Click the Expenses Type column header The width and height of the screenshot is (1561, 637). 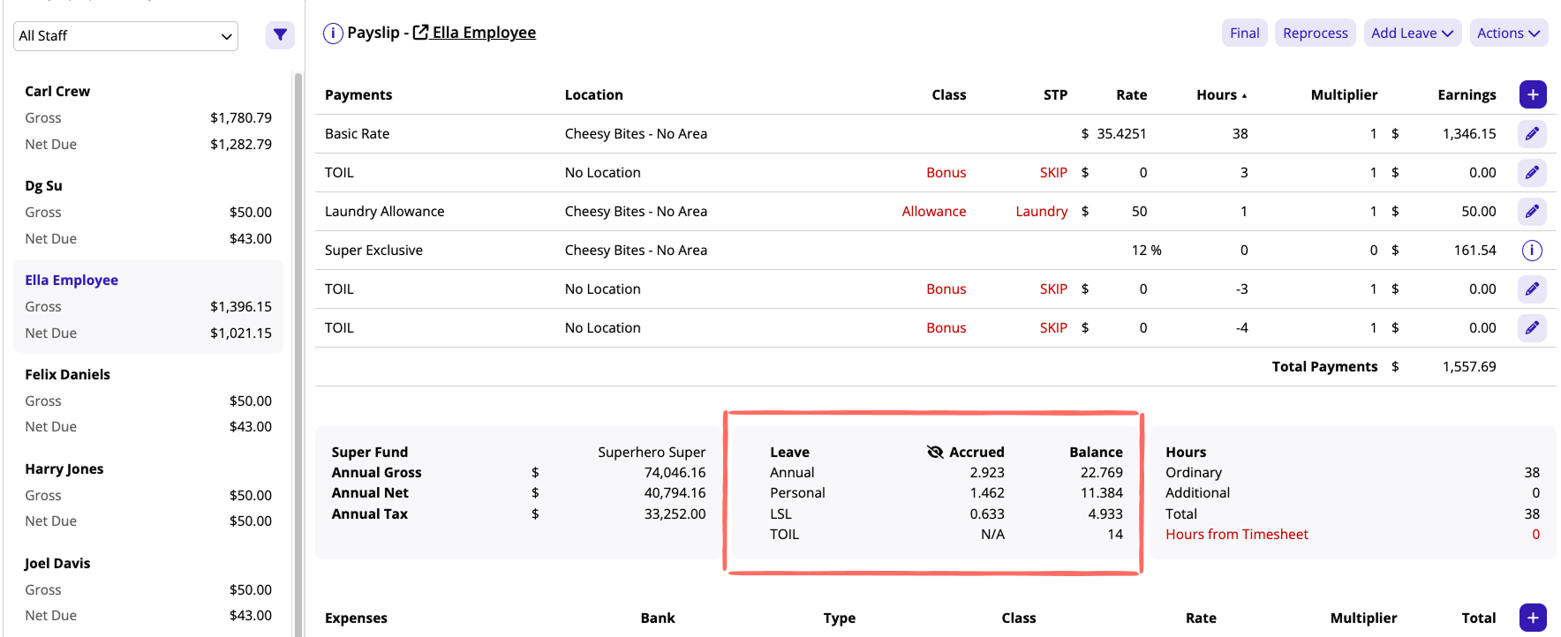click(x=839, y=618)
